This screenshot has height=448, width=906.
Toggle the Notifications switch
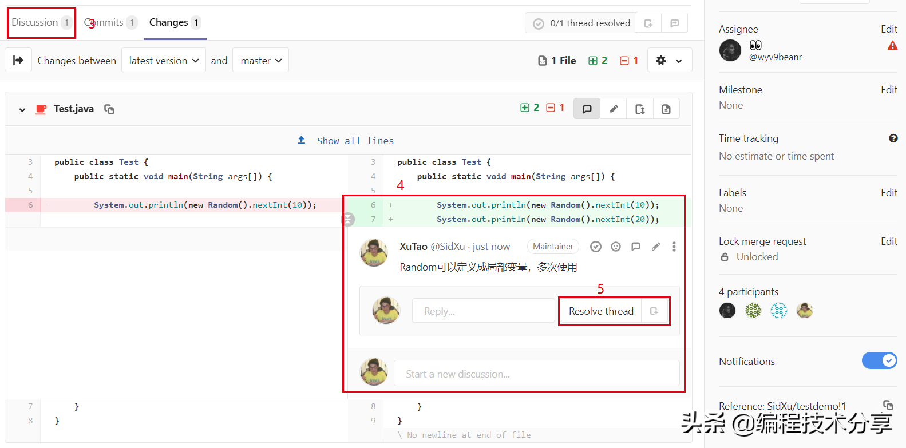880,360
